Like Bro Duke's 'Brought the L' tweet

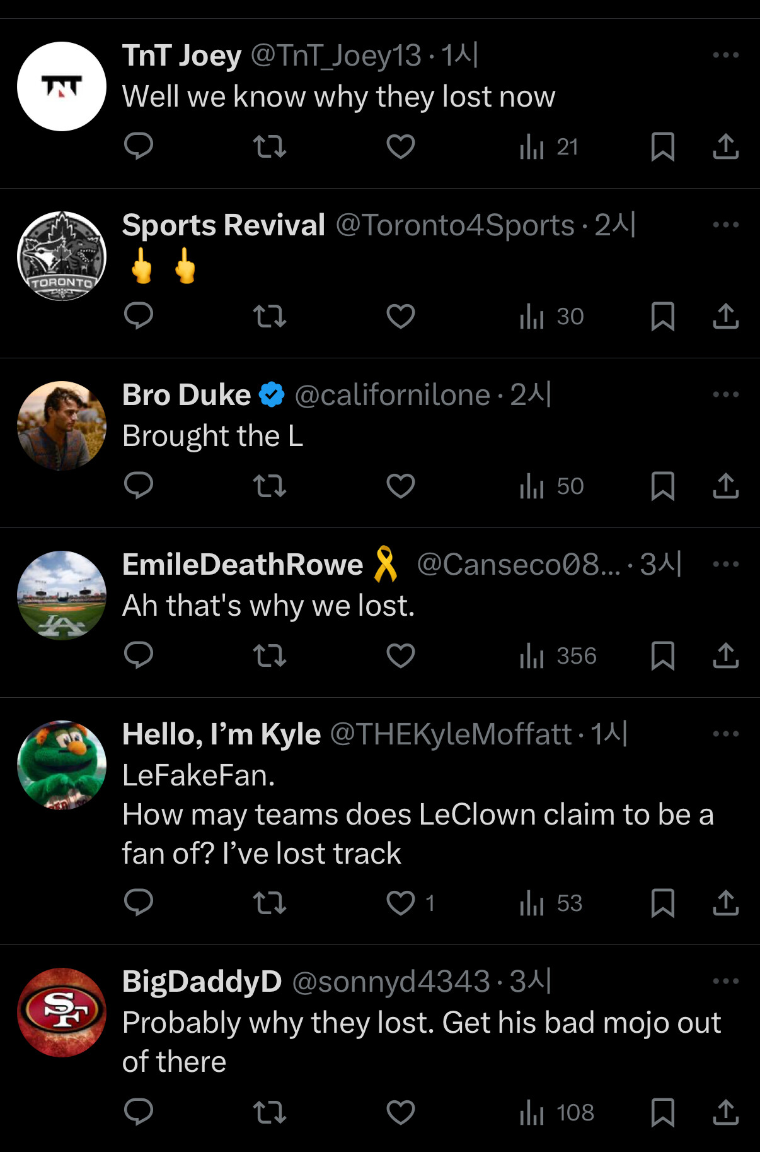coord(401,486)
